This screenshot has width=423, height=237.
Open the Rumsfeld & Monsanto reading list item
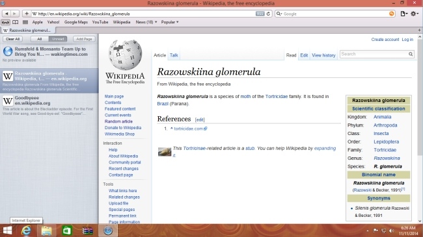click(49, 55)
